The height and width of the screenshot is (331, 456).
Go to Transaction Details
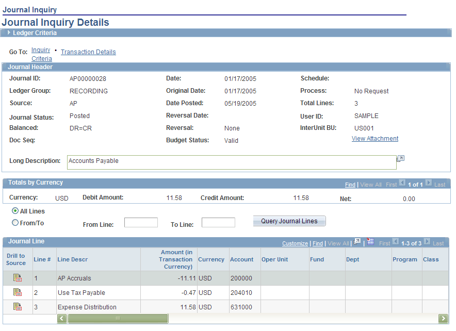coord(88,52)
